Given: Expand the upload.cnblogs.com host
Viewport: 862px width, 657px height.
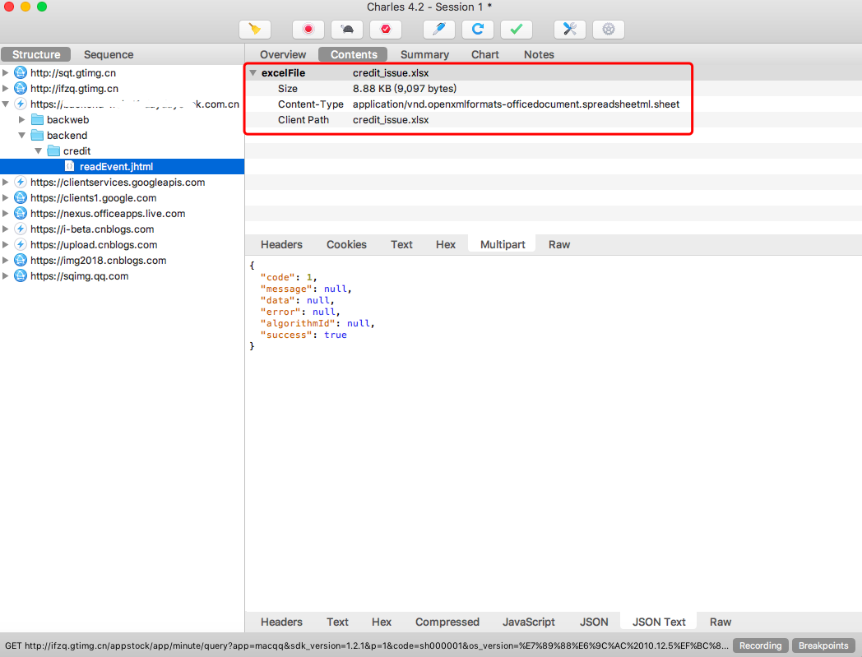Looking at the screenshot, I should (x=6, y=245).
